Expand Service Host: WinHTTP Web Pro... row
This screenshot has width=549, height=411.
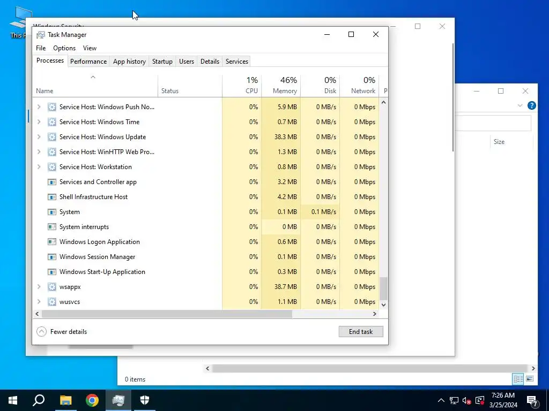[x=39, y=152]
